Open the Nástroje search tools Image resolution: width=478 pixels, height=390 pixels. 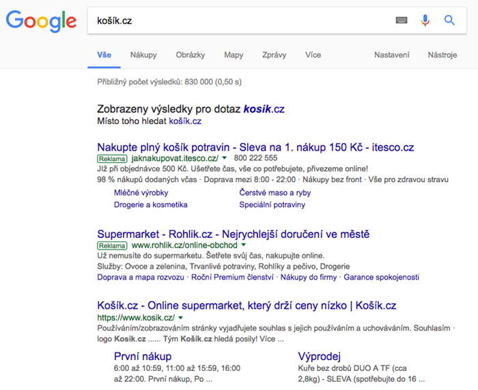(442, 55)
